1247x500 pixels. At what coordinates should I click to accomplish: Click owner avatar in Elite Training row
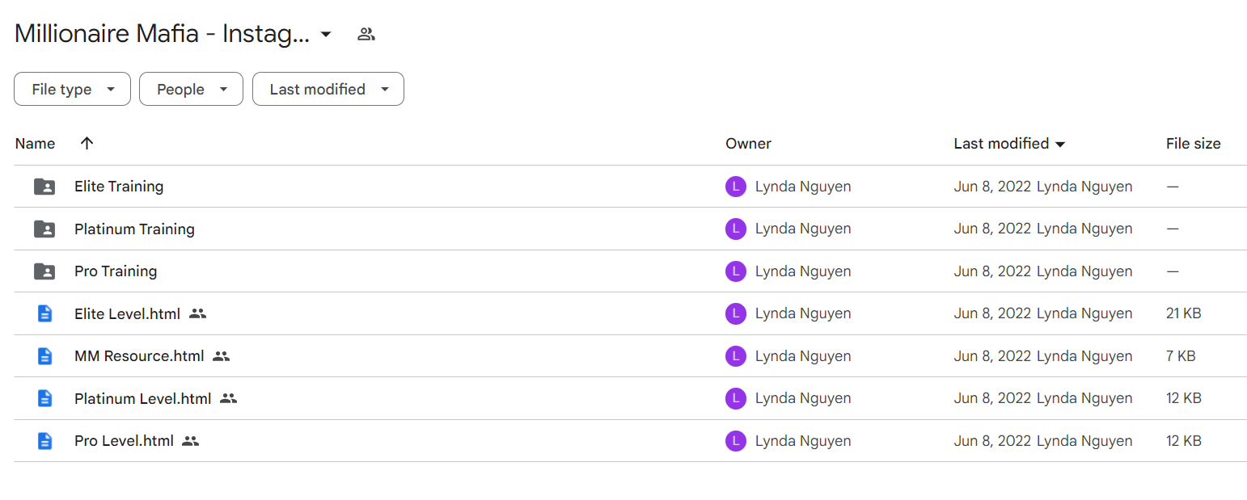(736, 187)
